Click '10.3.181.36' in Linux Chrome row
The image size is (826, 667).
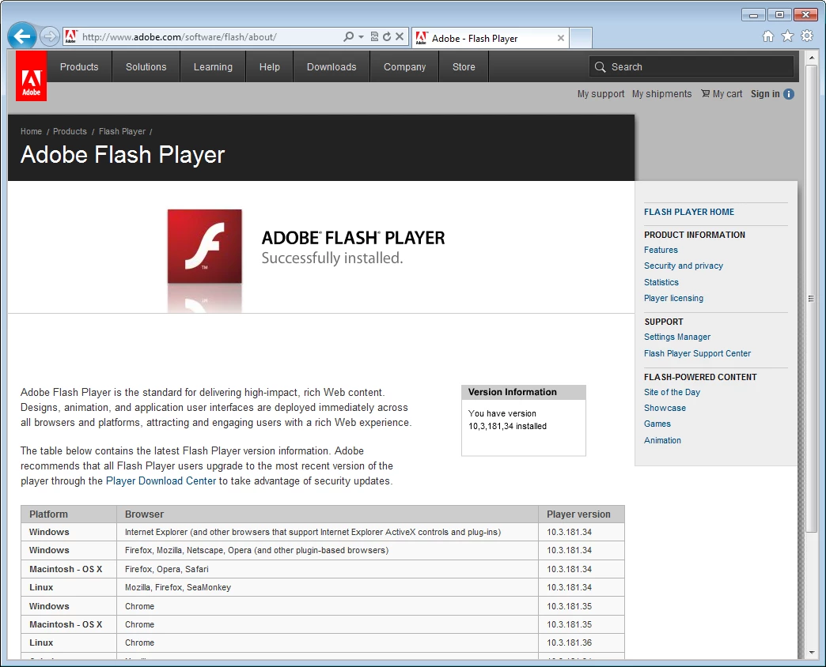click(x=569, y=643)
